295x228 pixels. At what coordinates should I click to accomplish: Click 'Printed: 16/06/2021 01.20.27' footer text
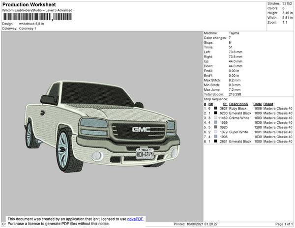196,224
